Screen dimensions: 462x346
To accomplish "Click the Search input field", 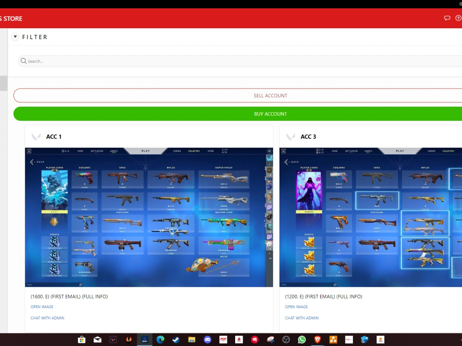I will point(240,61).
